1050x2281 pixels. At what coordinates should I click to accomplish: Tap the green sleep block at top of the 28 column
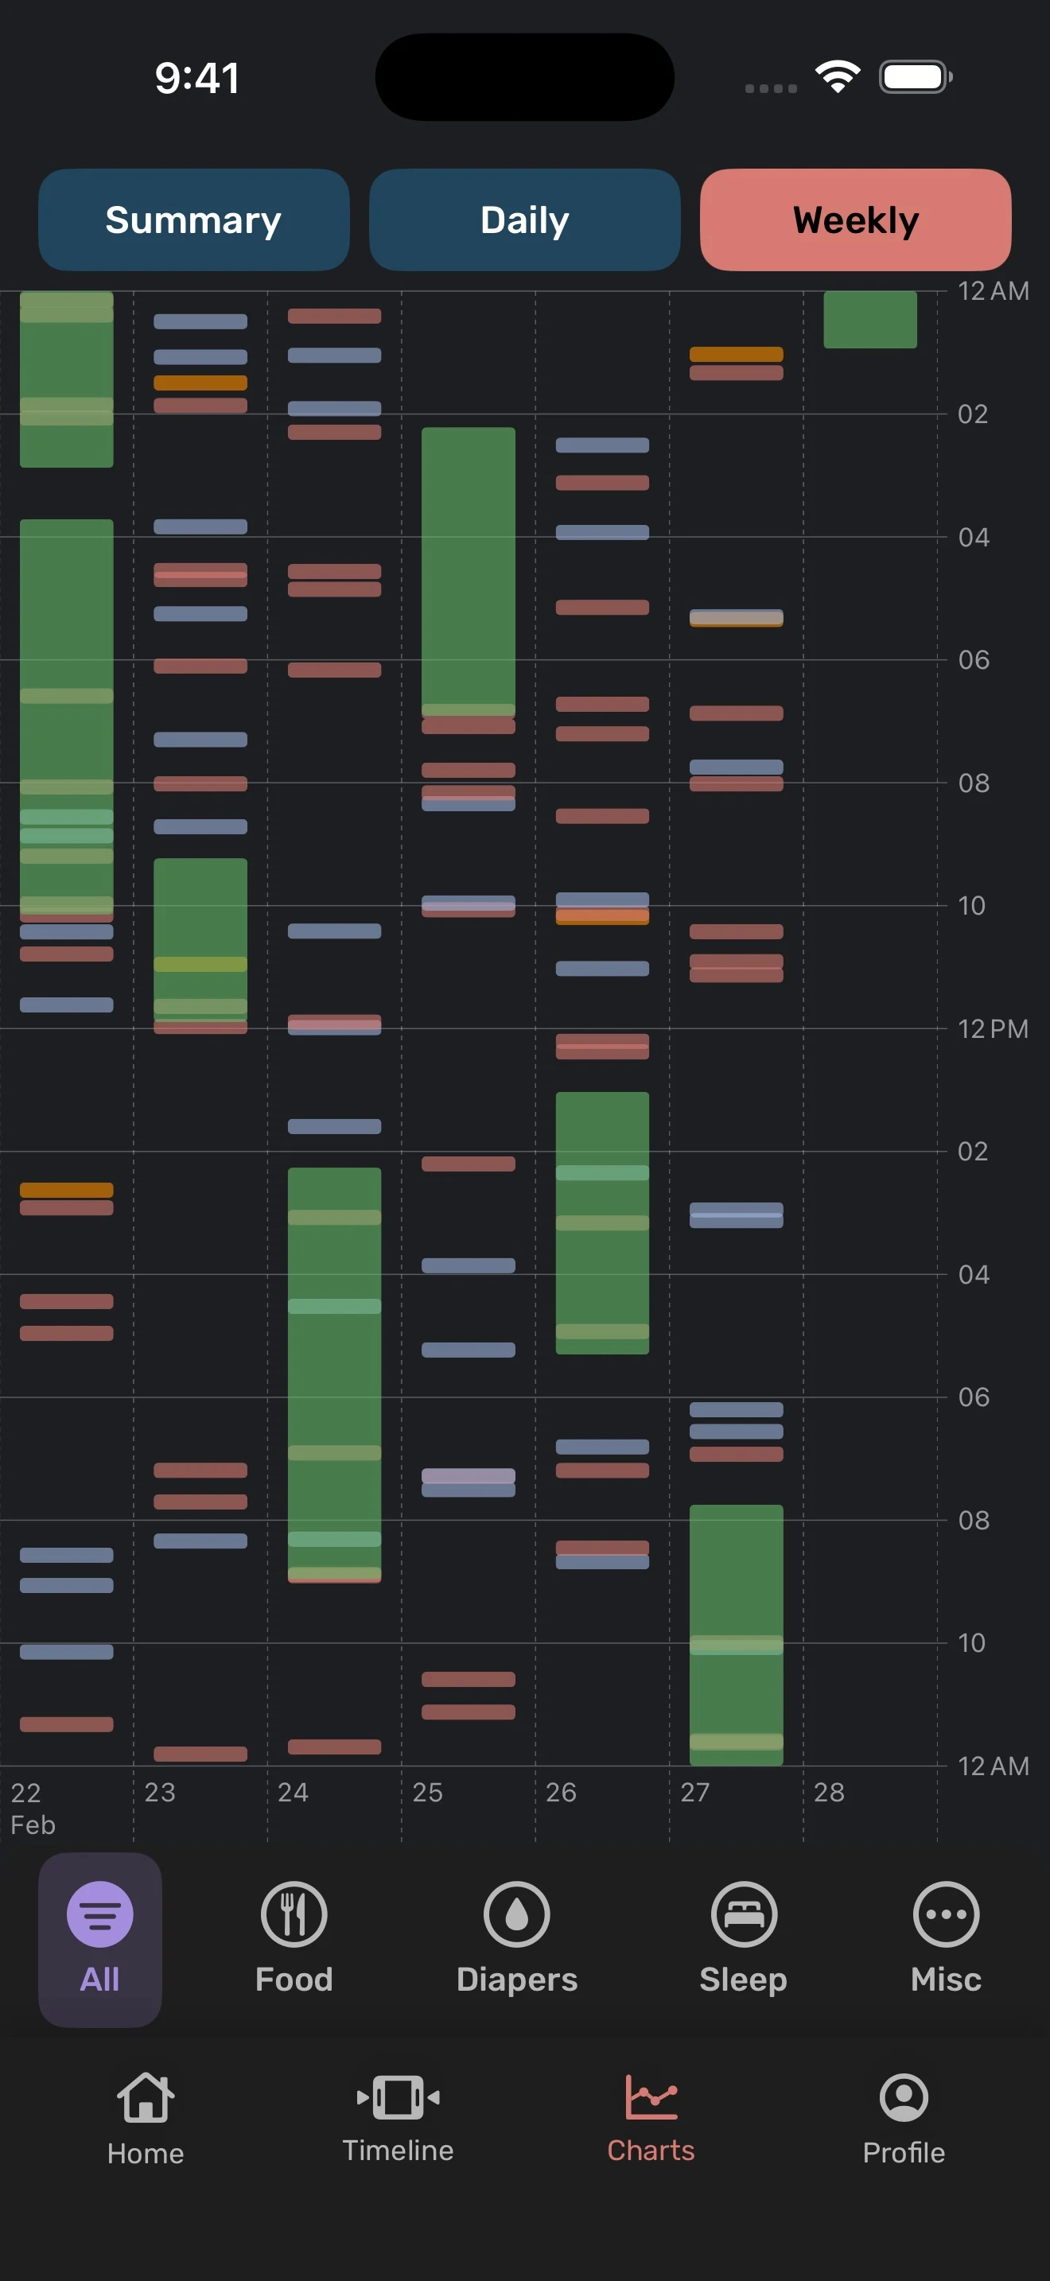869,320
